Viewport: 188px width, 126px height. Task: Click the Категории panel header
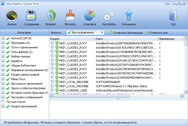coord(24,33)
